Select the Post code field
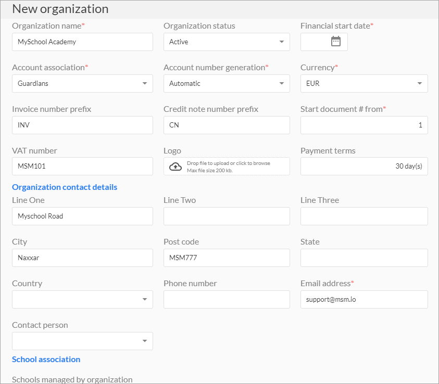 click(227, 258)
